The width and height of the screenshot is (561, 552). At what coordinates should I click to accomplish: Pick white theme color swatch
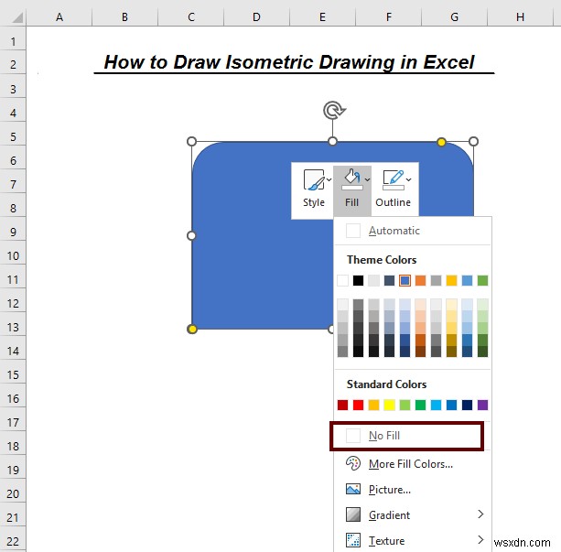(343, 281)
